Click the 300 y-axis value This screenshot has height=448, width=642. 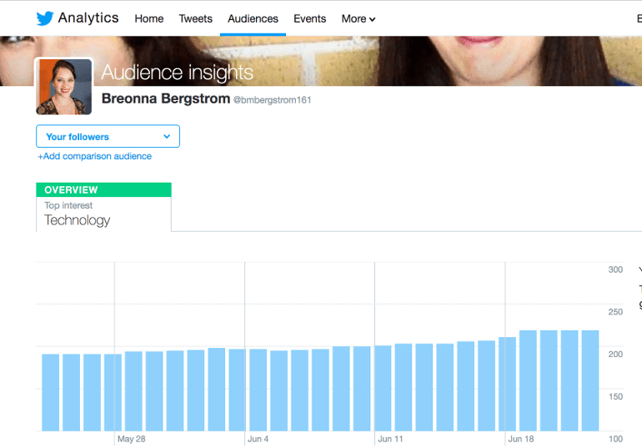tap(615, 269)
